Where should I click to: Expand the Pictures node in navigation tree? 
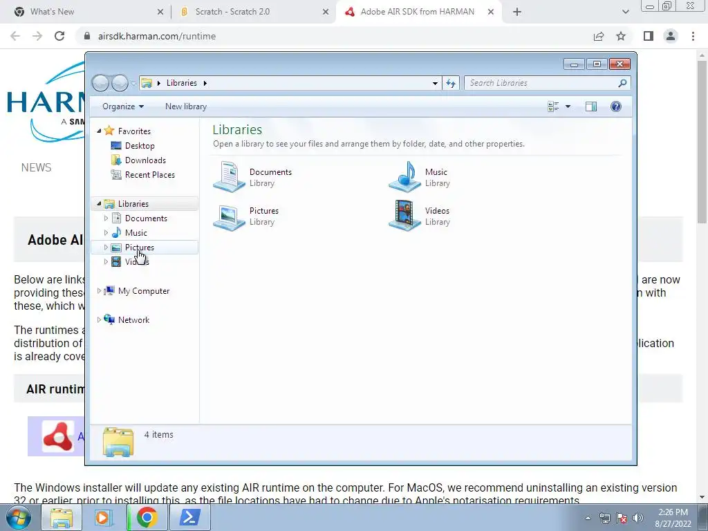pos(106,248)
